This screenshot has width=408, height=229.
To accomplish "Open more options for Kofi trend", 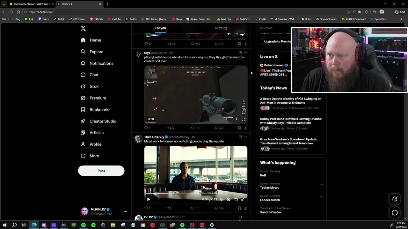I will click(321, 172).
